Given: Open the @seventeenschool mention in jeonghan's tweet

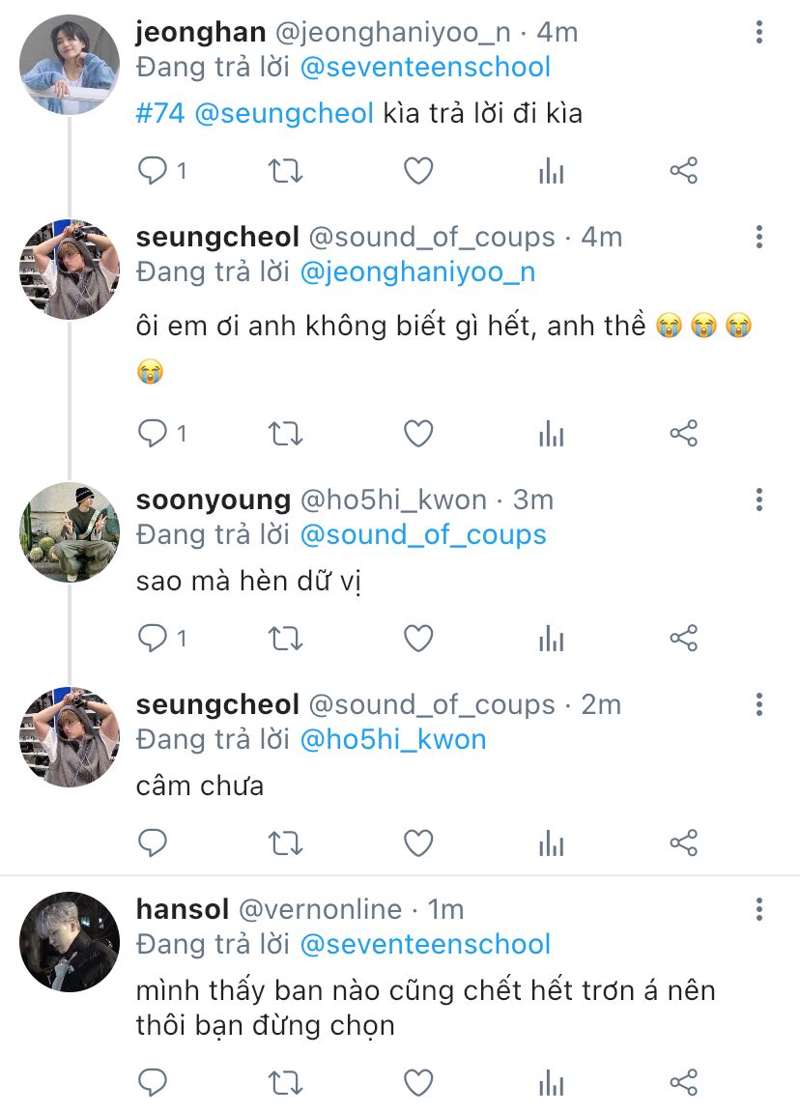Looking at the screenshot, I should click(x=425, y=67).
